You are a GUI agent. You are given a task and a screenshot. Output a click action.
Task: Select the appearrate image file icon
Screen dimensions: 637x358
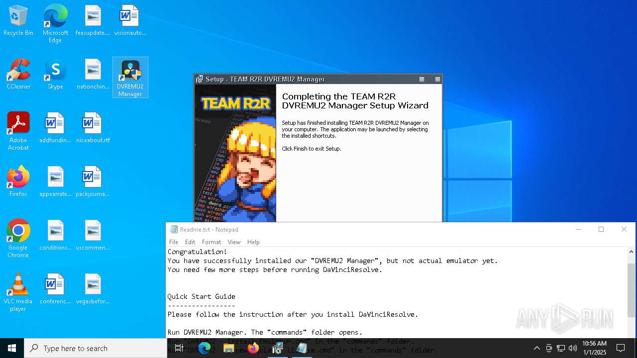click(x=55, y=182)
